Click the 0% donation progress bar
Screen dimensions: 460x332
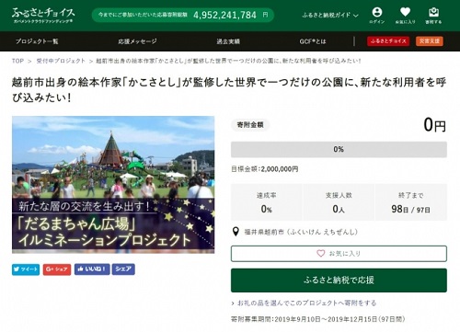pos(339,149)
